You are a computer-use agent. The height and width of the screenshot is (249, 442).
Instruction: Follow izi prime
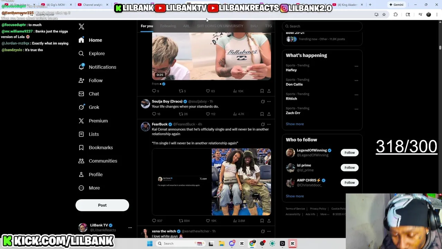[x=349, y=167]
